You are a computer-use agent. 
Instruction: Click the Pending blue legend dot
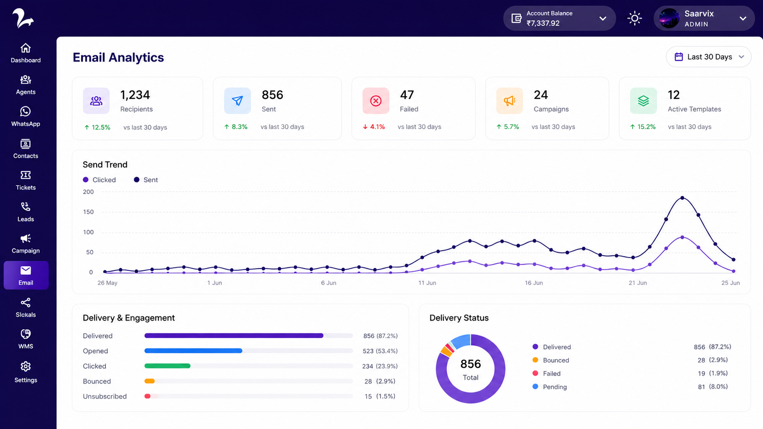[x=535, y=387]
